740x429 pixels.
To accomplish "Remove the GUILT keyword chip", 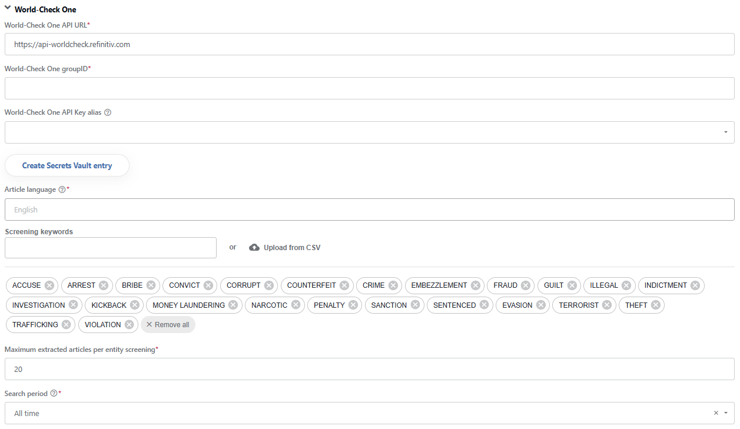I will 572,285.
